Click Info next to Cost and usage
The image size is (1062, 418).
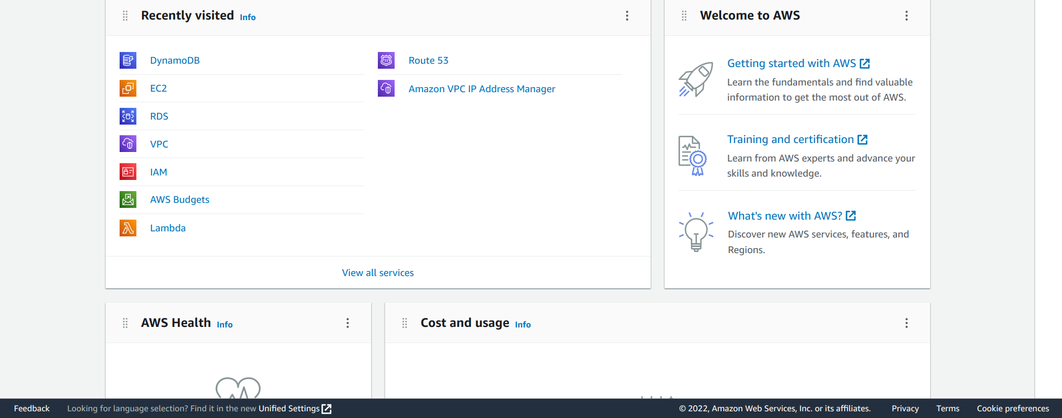click(x=523, y=325)
